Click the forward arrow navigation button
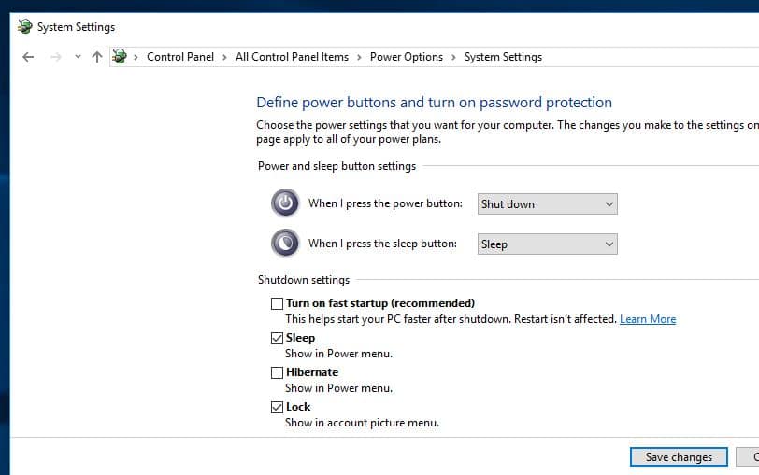 coord(56,57)
